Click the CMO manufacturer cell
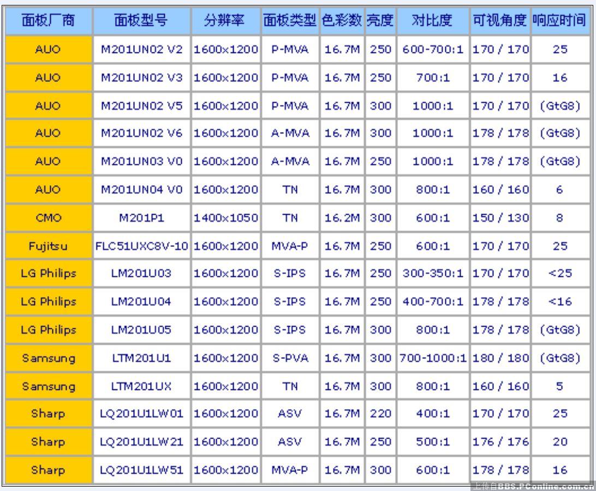The width and height of the screenshot is (596, 491). [x=48, y=218]
